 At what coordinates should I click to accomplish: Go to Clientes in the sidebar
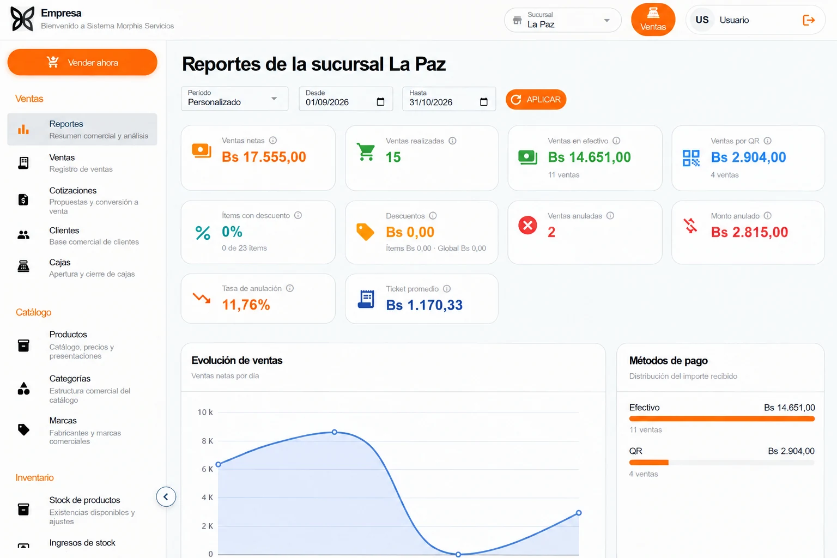82,235
